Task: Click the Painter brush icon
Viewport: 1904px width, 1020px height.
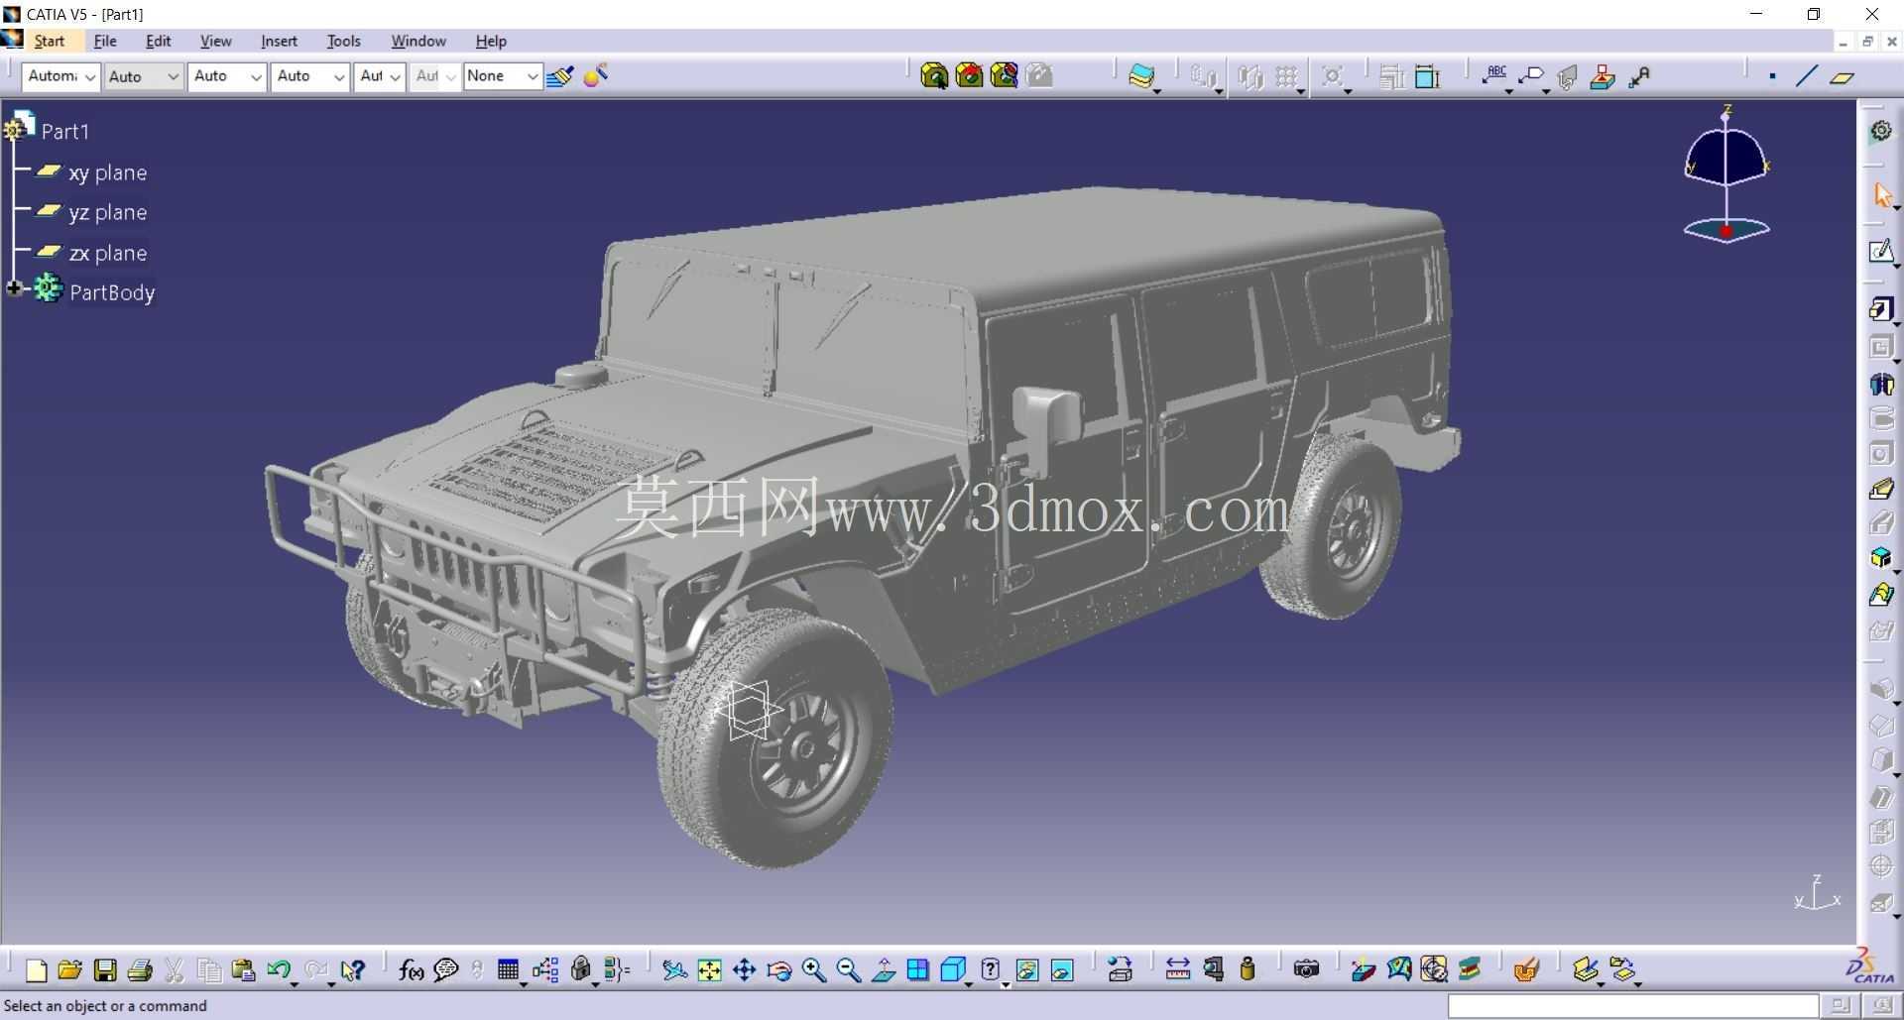Action: (560, 76)
